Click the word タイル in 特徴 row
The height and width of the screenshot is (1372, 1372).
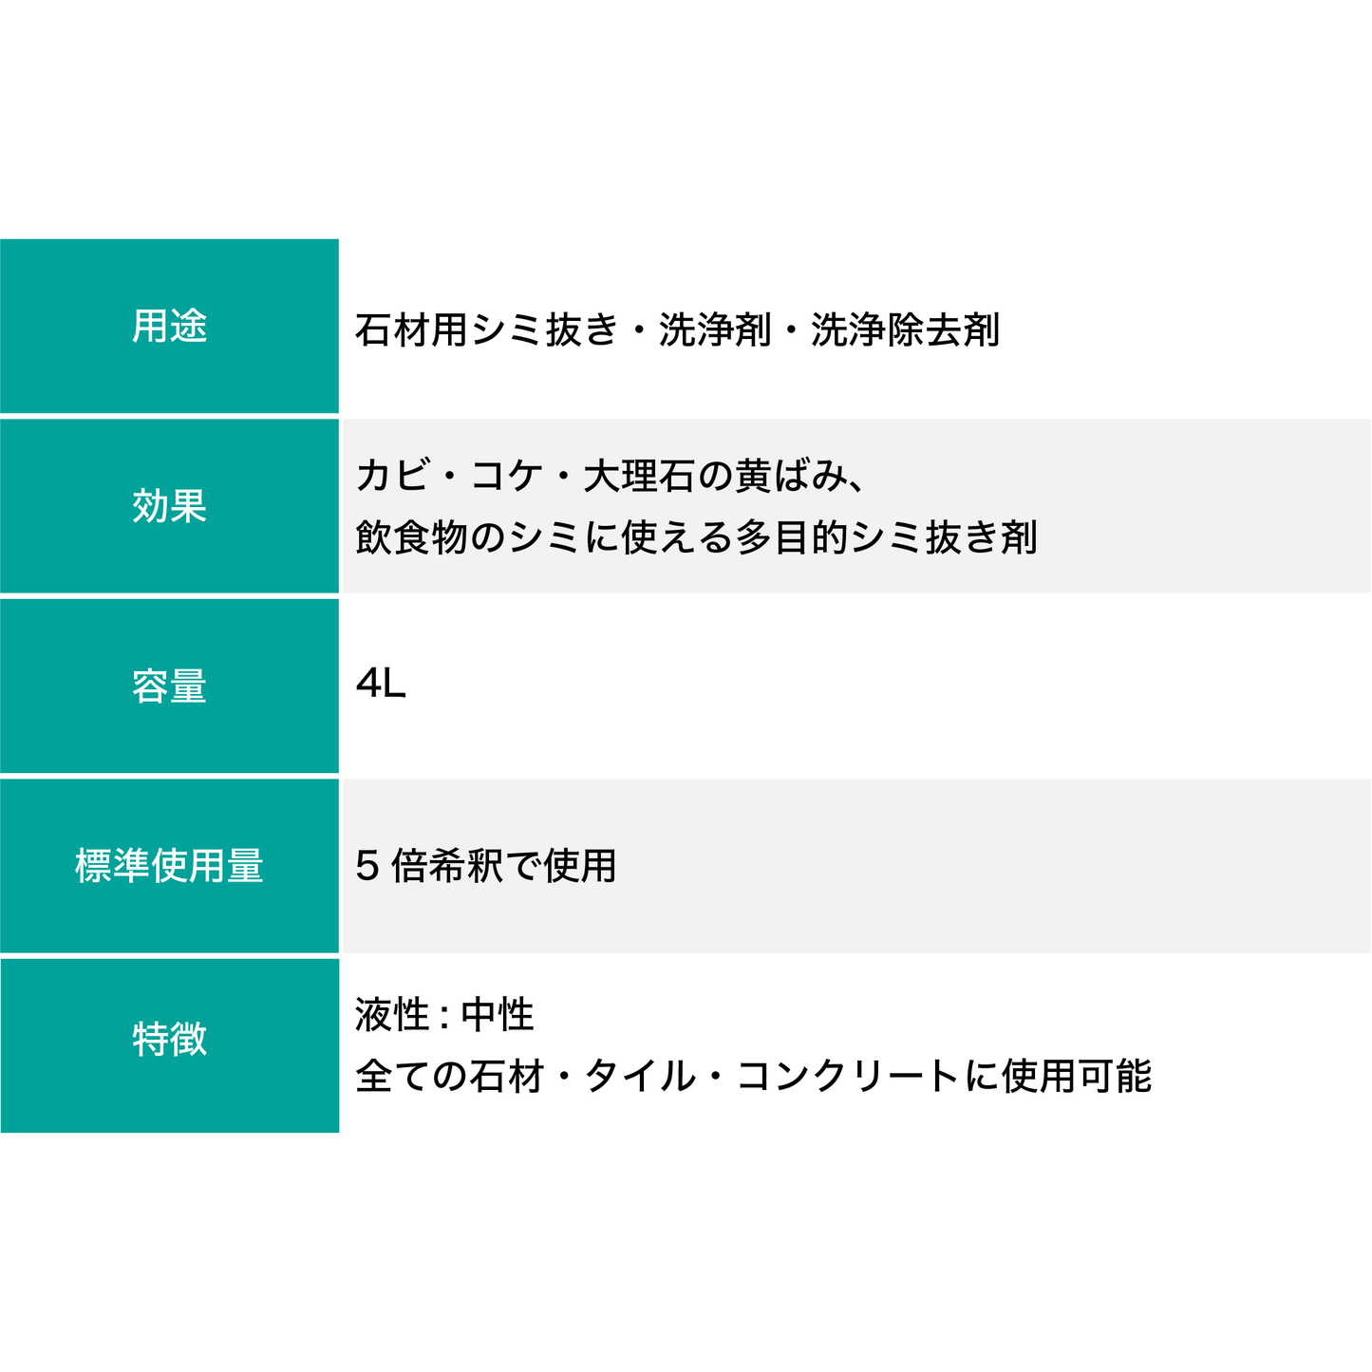[x=639, y=1077]
